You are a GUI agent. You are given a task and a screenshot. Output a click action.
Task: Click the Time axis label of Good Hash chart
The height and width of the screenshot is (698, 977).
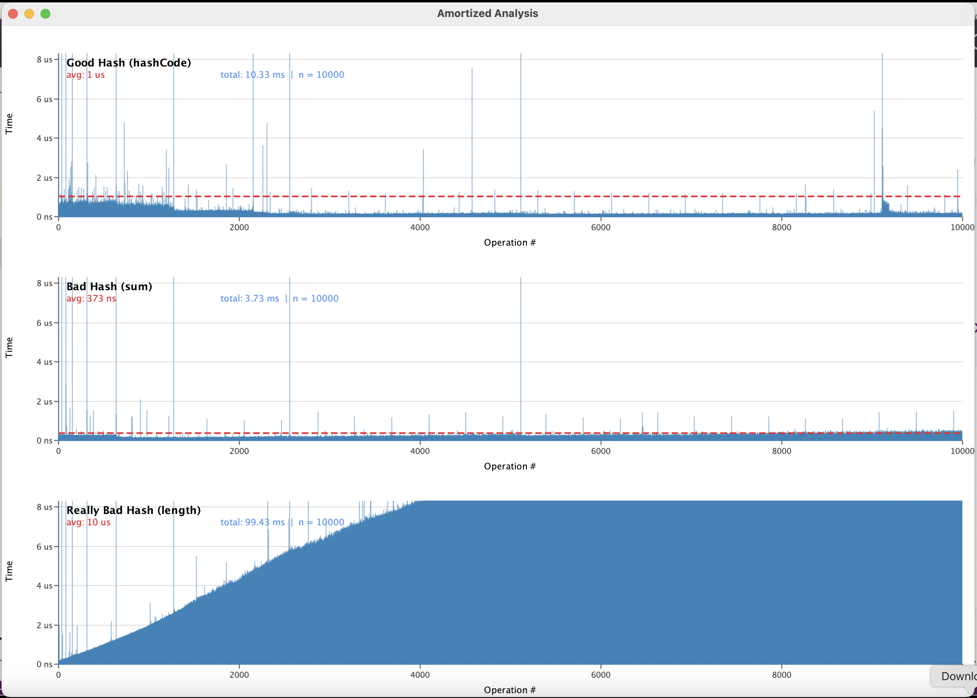pyautogui.click(x=9, y=124)
